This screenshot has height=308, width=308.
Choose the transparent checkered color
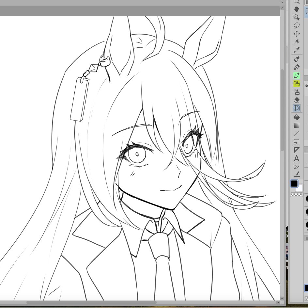297,195
